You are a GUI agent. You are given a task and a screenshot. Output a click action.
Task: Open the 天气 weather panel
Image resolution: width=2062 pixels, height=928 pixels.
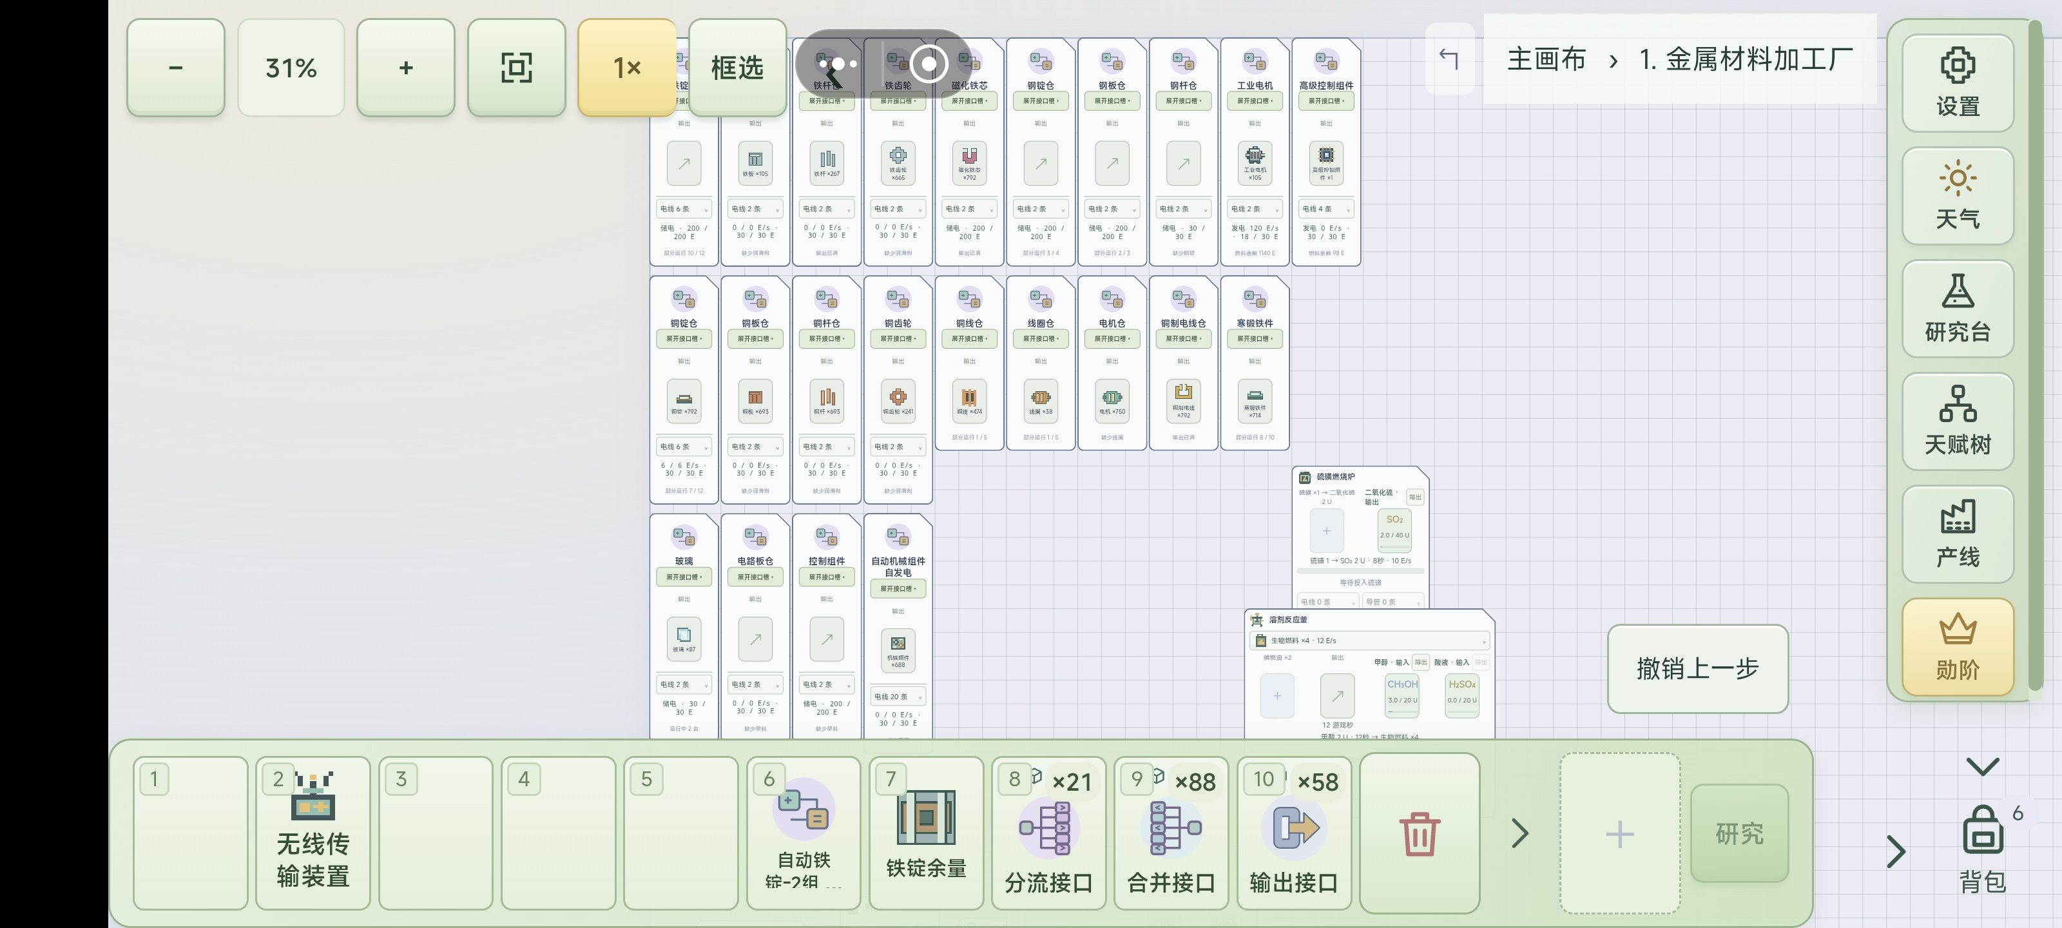pyautogui.click(x=1957, y=196)
